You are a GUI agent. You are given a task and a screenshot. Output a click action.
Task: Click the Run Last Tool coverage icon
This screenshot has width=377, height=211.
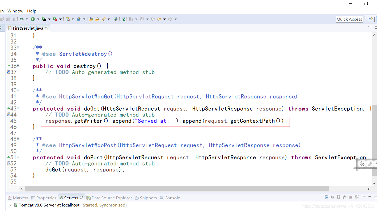coord(44,19)
